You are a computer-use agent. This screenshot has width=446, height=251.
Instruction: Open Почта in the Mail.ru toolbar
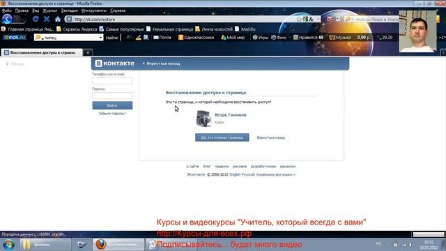[162, 37]
